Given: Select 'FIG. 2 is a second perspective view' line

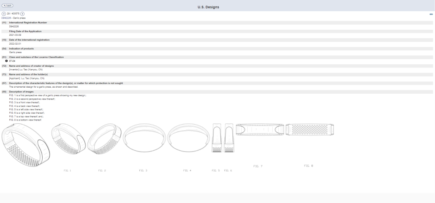Looking at the screenshot, I should (x=32, y=99).
